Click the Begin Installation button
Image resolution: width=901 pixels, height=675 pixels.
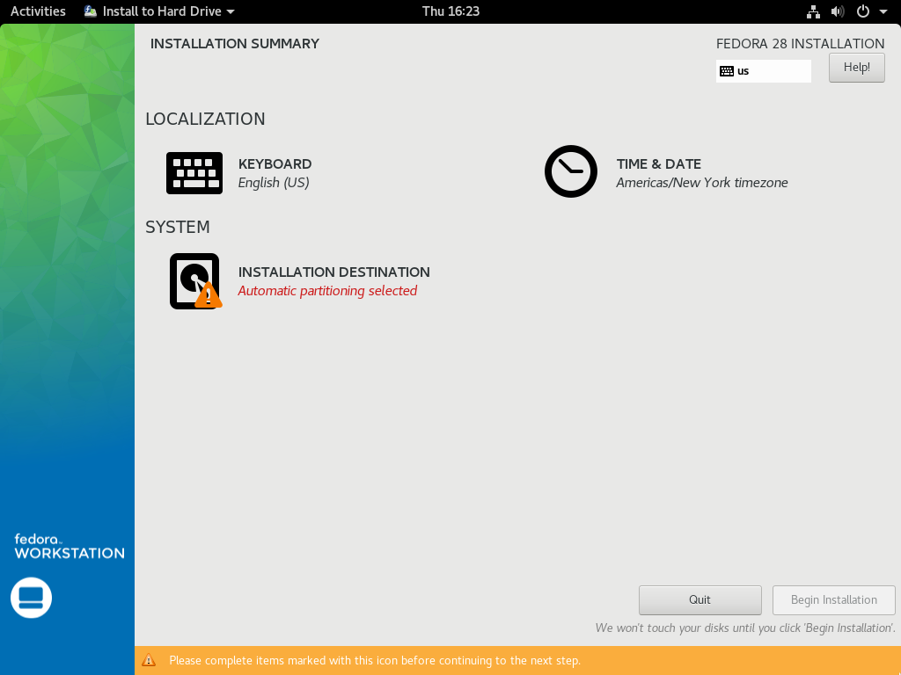(834, 599)
